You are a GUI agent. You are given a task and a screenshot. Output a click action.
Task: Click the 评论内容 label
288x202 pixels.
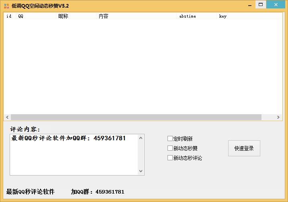point(25,129)
